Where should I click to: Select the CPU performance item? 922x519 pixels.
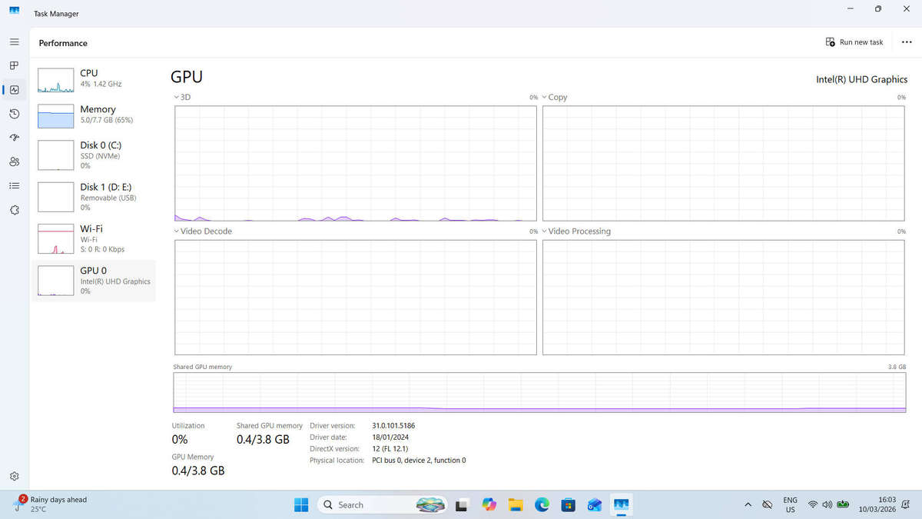tap(94, 78)
